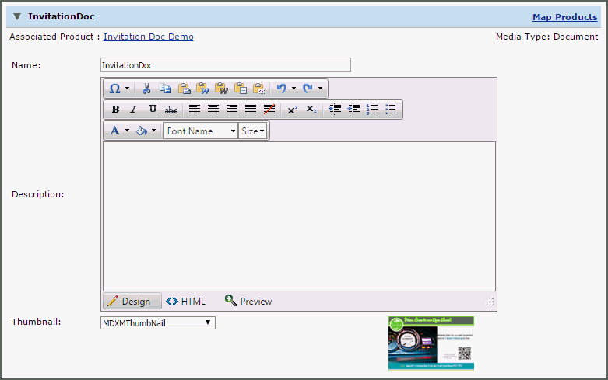Open the Font Name dropdown

[x=201, y=131]
